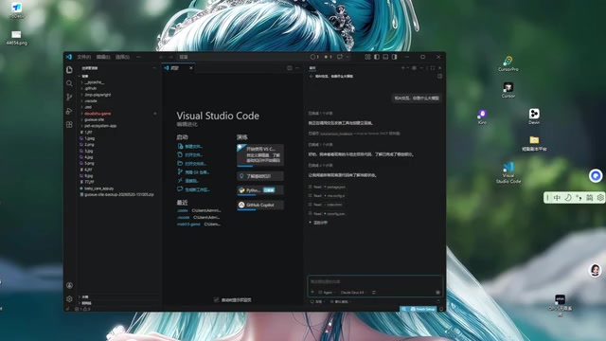Screen dimensions: 606x341
Task: Start a new chat with plus icon
Action: click(x=402, y=68)
